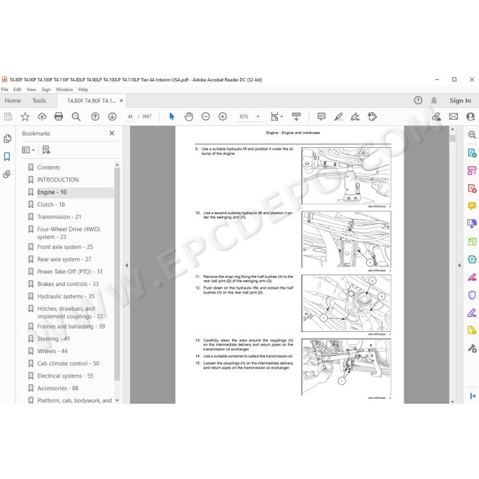Viewport: 479px width, 479px height.
Task: Add new bookmark icon in panel
Action: 46,150
